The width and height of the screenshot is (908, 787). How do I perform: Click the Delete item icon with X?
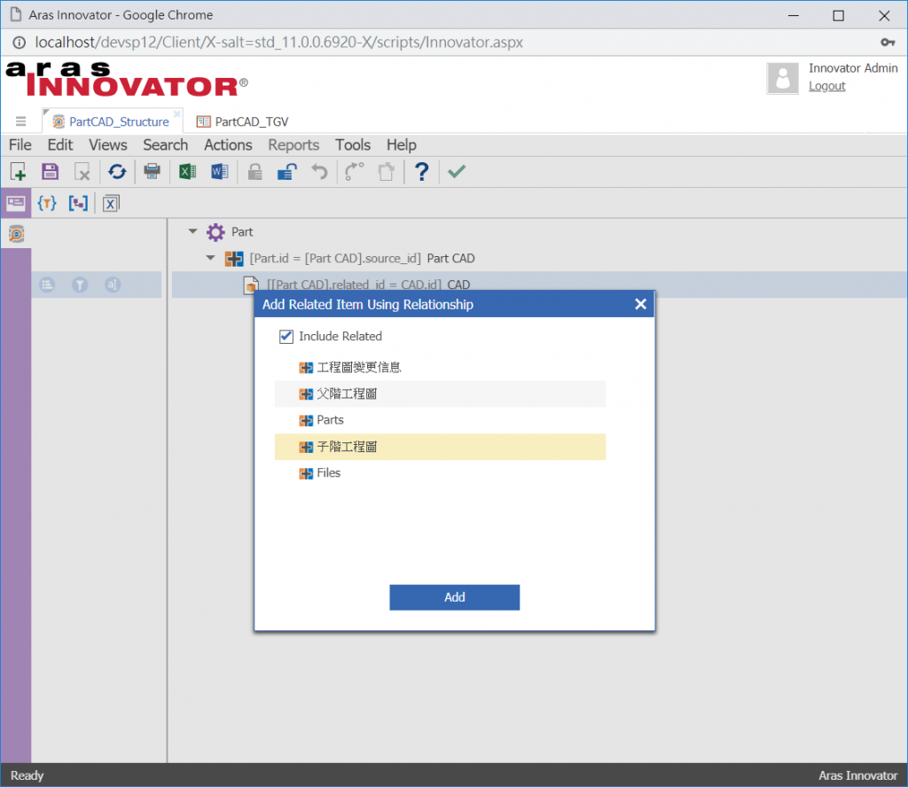point(82,172)
